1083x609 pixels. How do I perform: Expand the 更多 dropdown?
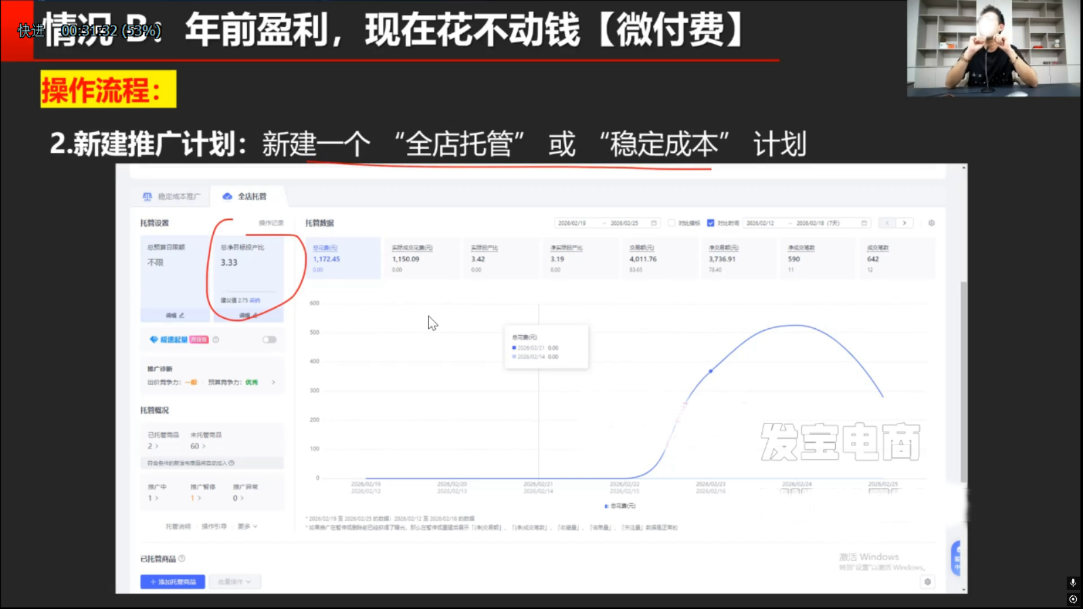(247, 526)
